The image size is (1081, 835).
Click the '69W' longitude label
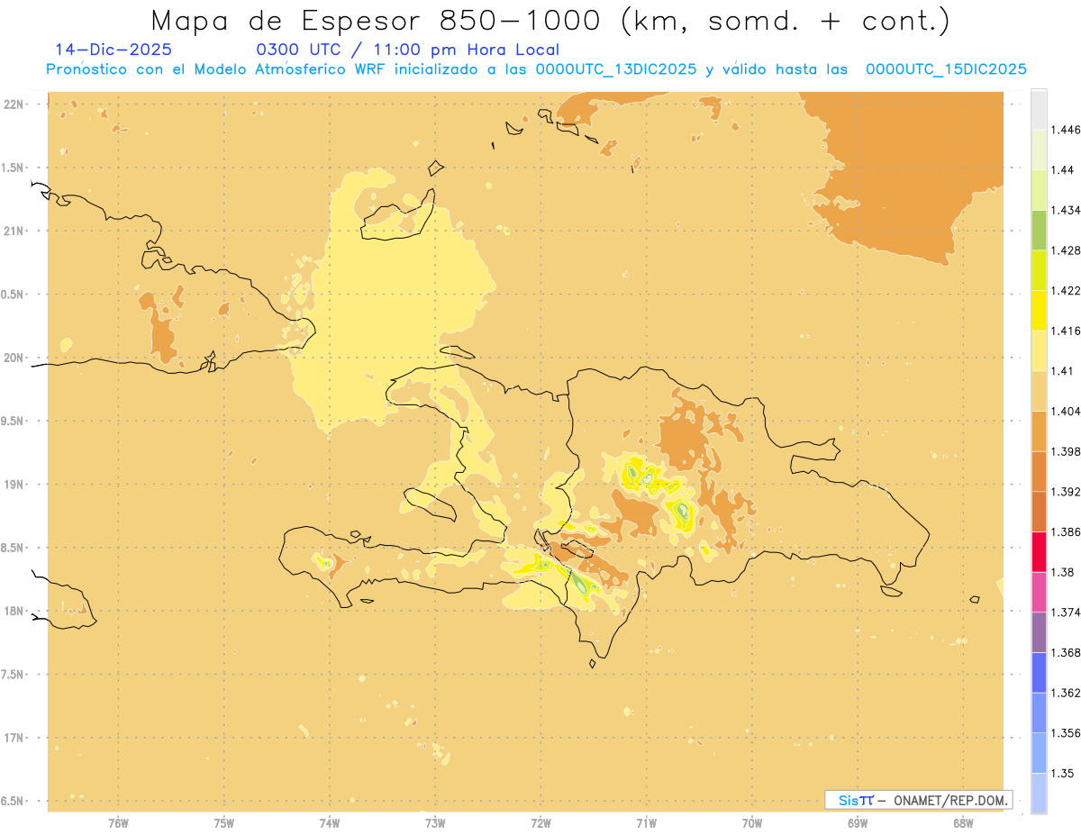[x=858, y=823]
